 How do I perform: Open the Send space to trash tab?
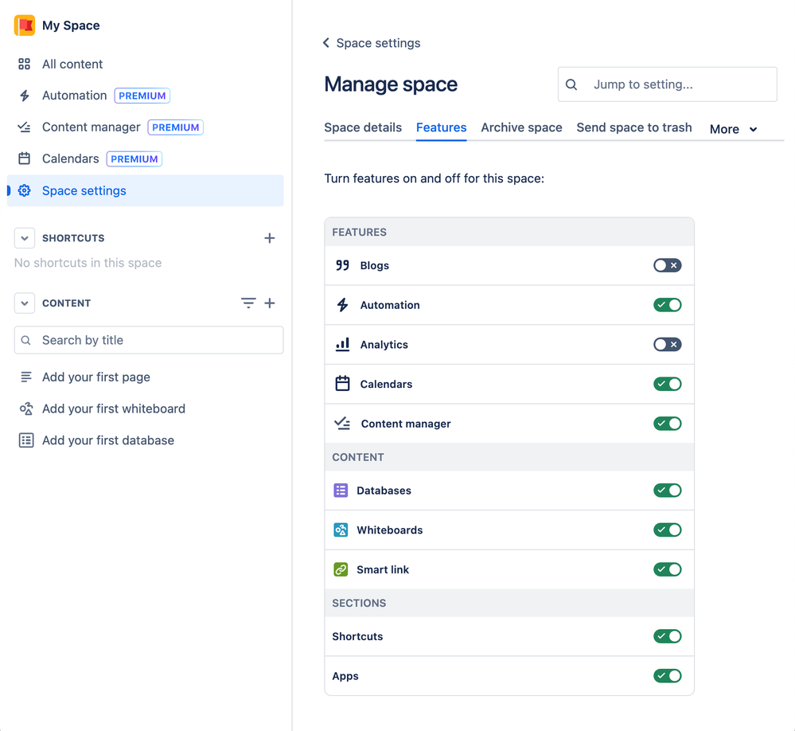click(x=633, y=127)
